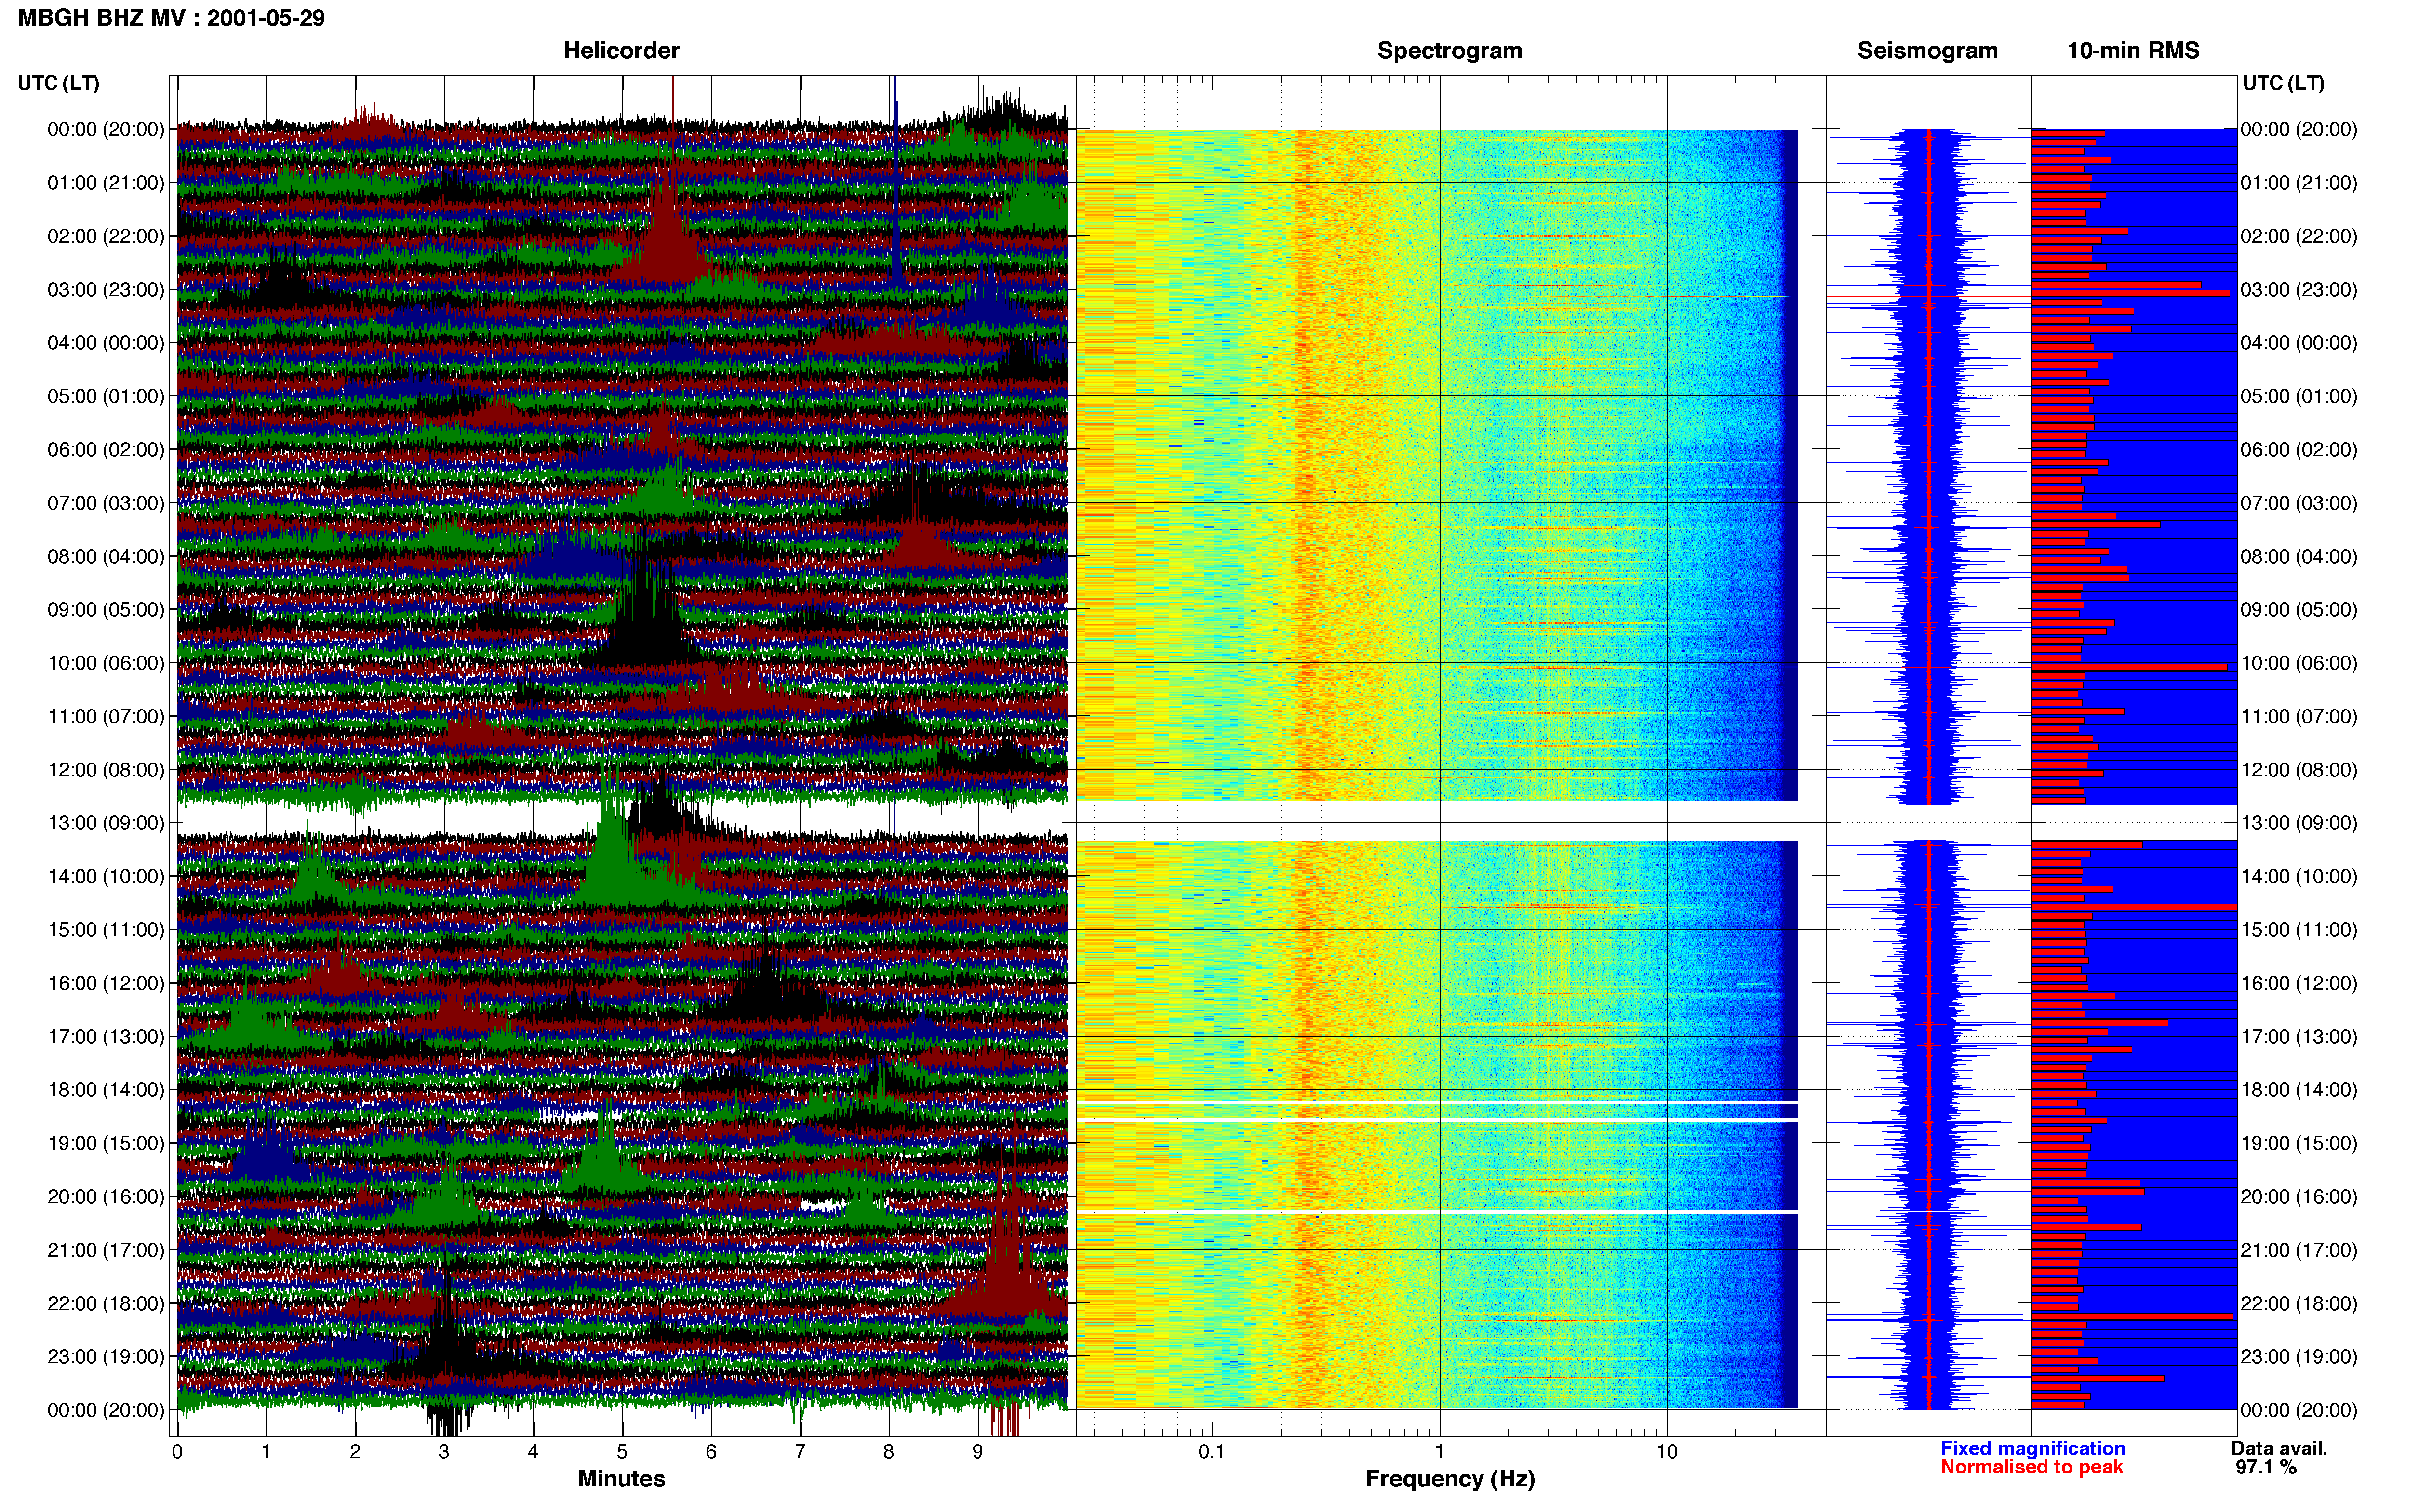The height and width of the screenshot is (1512, 2419).
Task: Click the blue "Fixed magnification" legend text
Action: [2032, 1448]
